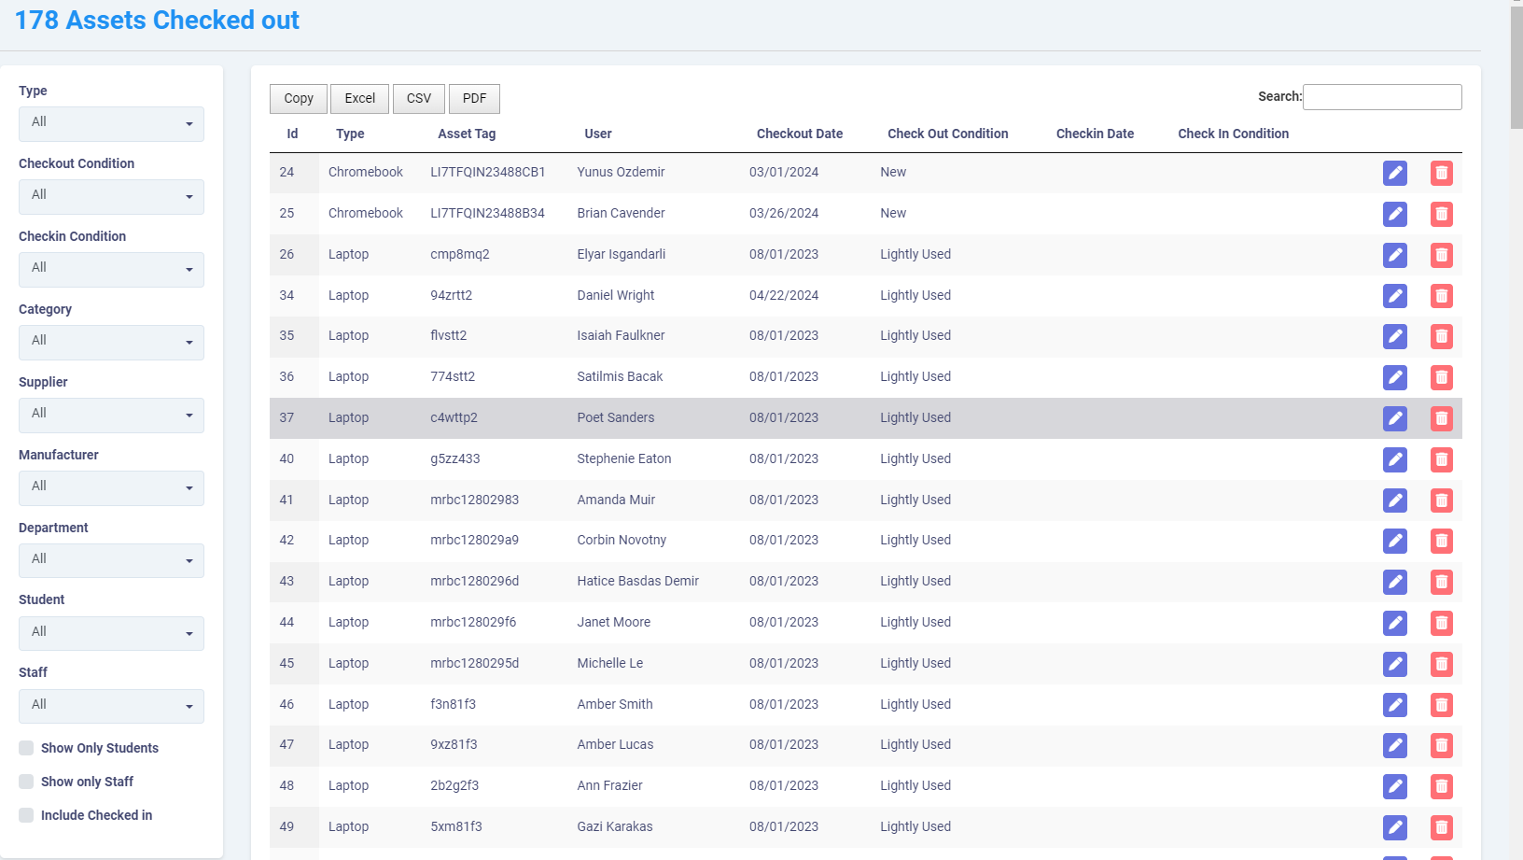Sort by User column header
The width and height of the screenshot is (1523, 860).
(x=598, y=134)
